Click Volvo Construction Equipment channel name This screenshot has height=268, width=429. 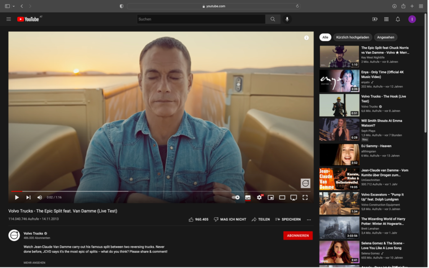pyautogui.click(x=380, y=205)
